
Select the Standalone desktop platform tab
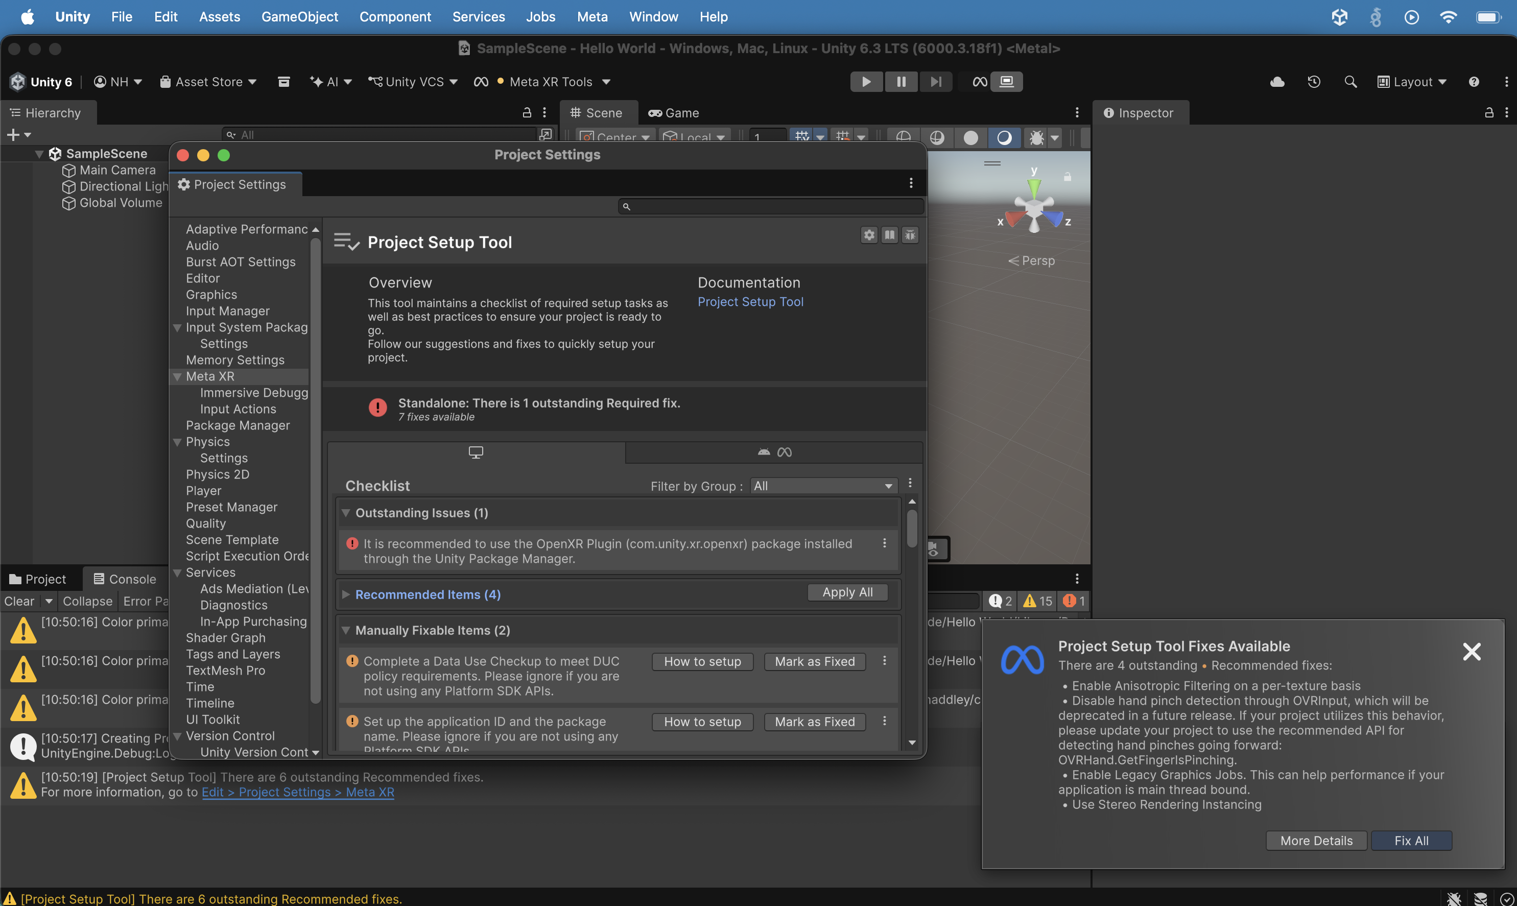point(476,452)
